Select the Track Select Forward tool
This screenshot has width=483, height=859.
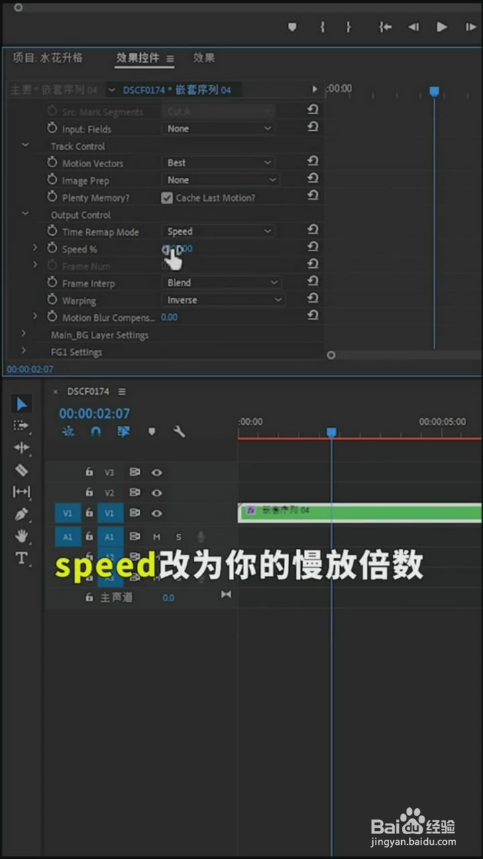21,425
